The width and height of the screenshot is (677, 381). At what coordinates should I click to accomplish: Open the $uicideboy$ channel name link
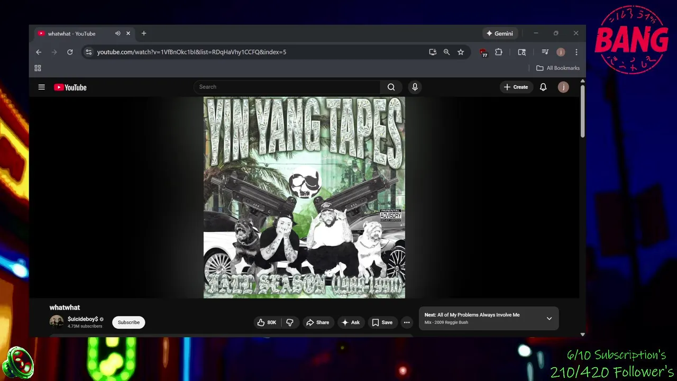83,319
